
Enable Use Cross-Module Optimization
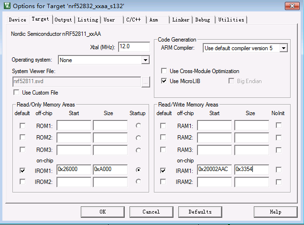pyautogui.click(x=164, y=71)
